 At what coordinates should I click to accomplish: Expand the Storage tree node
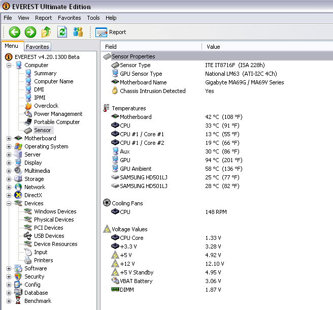tap(9, 179)
